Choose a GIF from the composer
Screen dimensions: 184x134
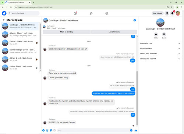(x=54, y=130)
